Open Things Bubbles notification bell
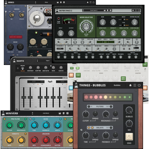 click(x=131, y=85)
